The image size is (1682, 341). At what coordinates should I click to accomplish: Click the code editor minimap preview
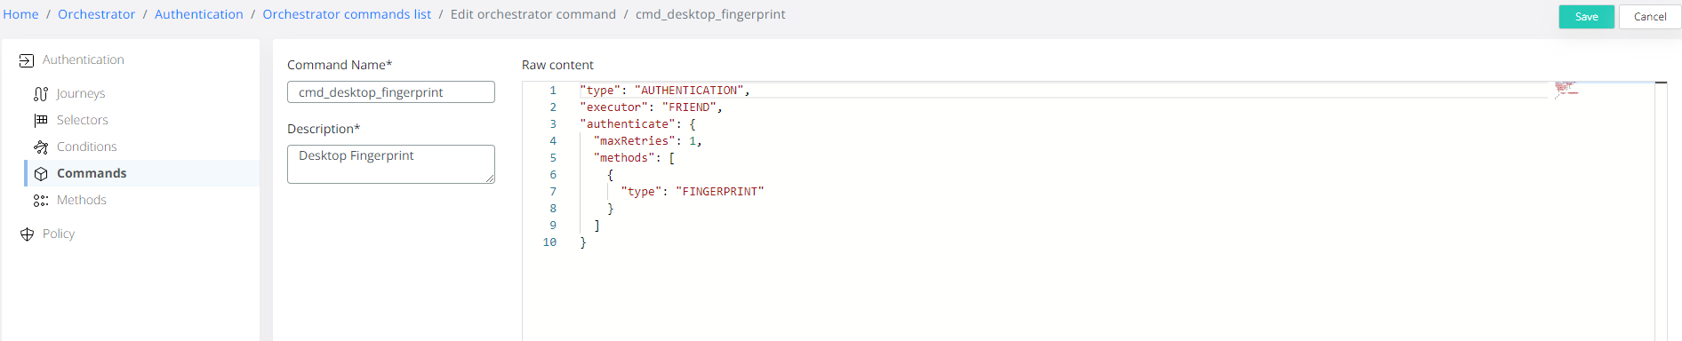tap(1566, 88)
